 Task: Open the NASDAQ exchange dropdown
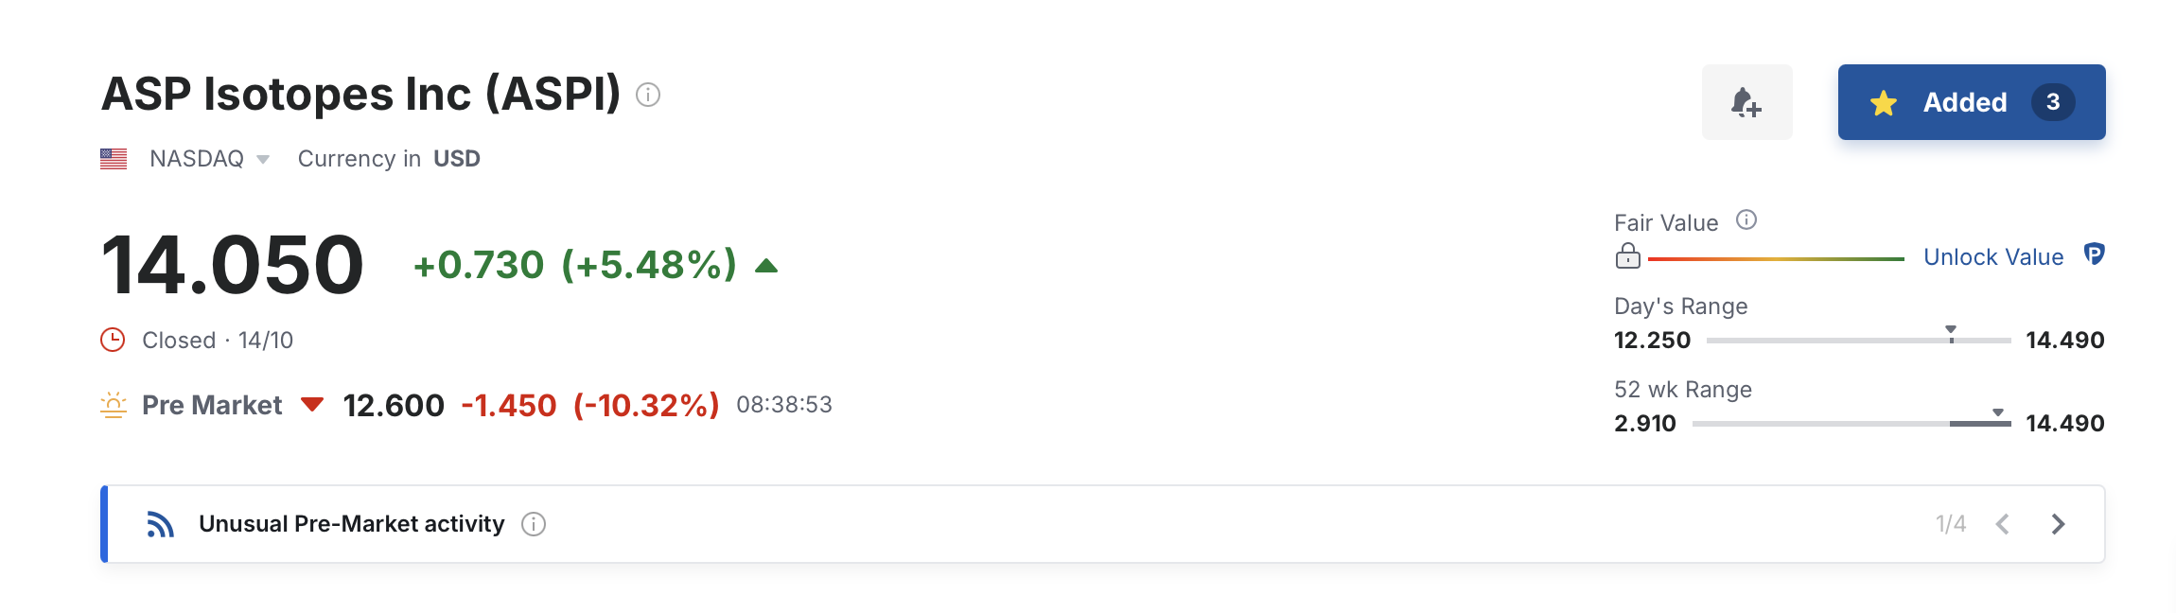pyautogui.click(x=209, y=159)
